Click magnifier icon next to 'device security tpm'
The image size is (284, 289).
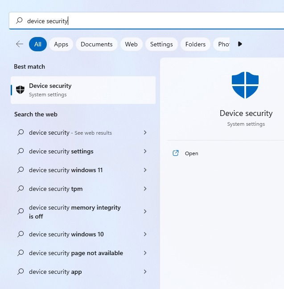pos(21,189)
